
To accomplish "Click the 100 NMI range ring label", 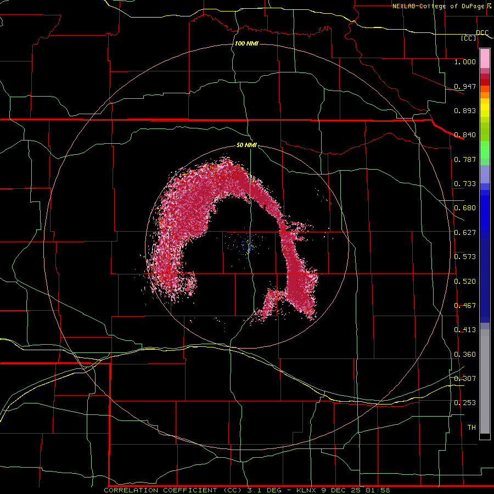I will click(246, 43).
